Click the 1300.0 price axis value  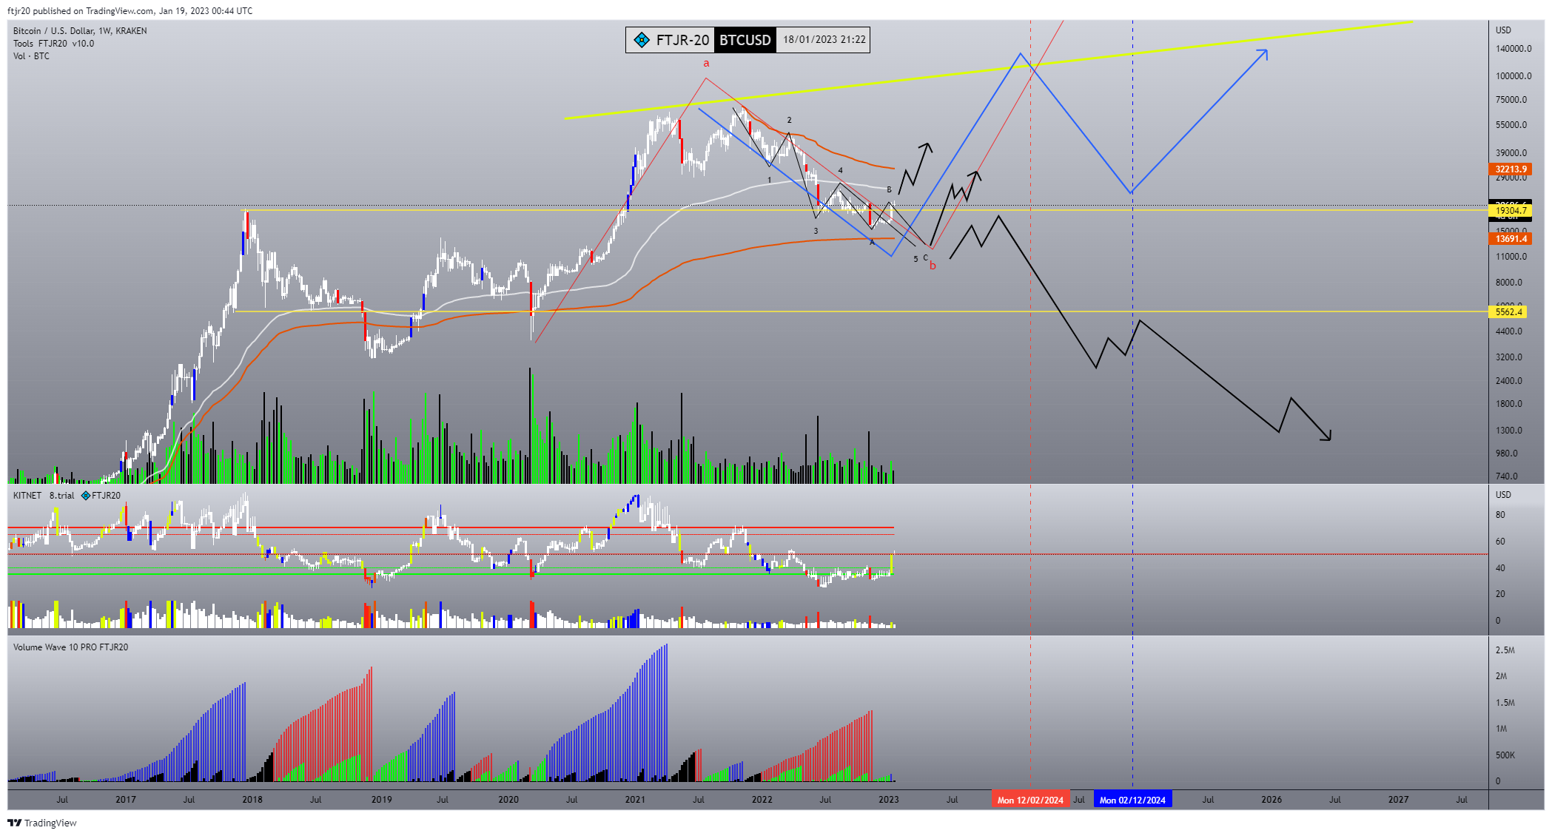click(1509, 431)
